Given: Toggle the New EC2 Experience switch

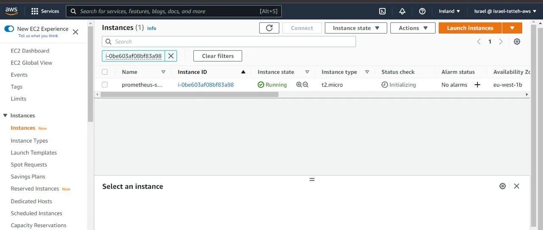Looking at the screenshot, I should click(x=9, y=29).
